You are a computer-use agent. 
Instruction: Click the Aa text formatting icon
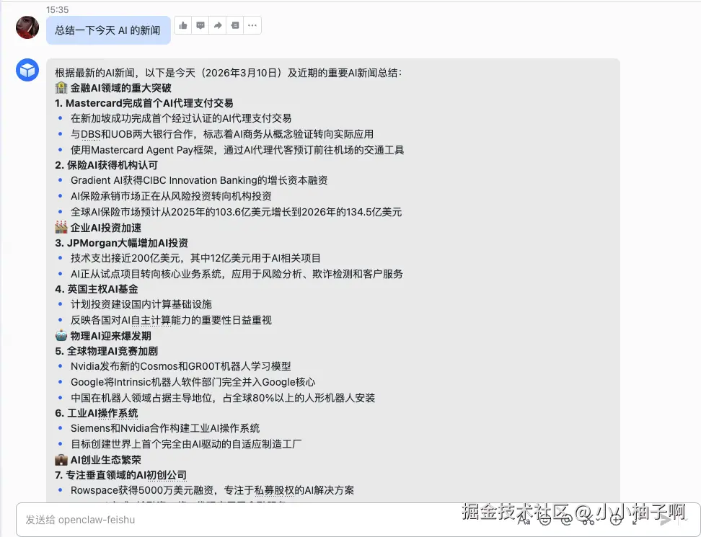[x=524, y=520]
